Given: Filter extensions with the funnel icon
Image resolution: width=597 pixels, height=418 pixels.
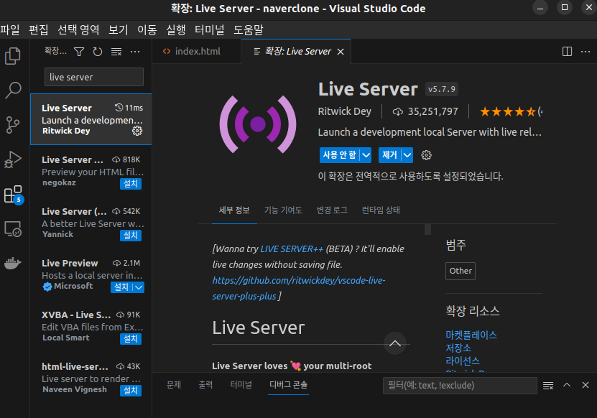Looking at the screenshot, I should coord(79,52).
